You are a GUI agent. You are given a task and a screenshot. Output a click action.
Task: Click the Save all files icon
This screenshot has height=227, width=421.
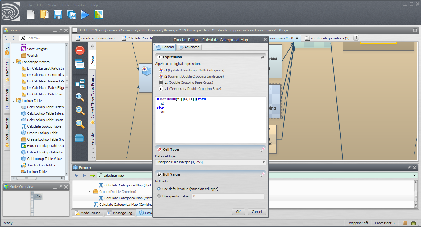[71, 14]
